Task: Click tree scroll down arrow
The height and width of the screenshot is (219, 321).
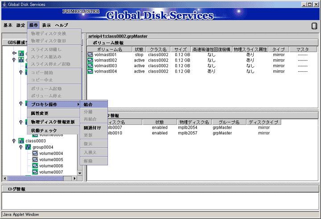Action: point(80,173)
